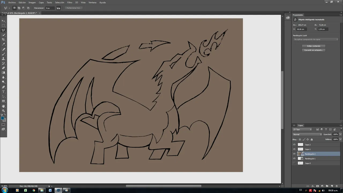Viewport: 343px width, 193px height.
Task: Open the Filtro menu
Action: [70, 2]
